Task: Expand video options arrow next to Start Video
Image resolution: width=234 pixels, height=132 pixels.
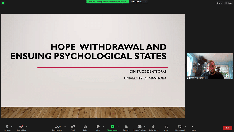Action: (28, 127)
